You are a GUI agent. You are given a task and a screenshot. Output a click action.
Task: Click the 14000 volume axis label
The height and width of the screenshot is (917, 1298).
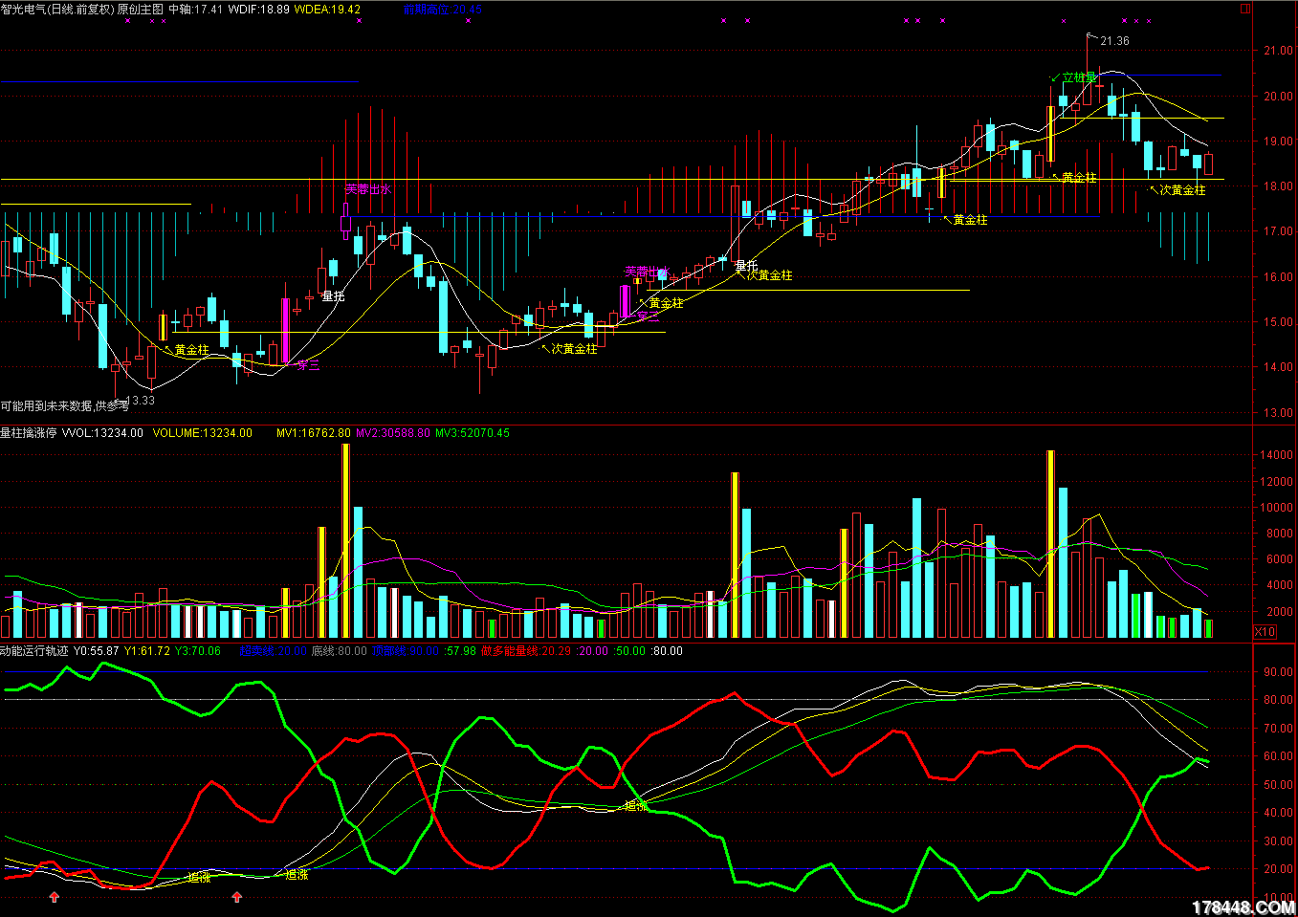pos(1277,455)
